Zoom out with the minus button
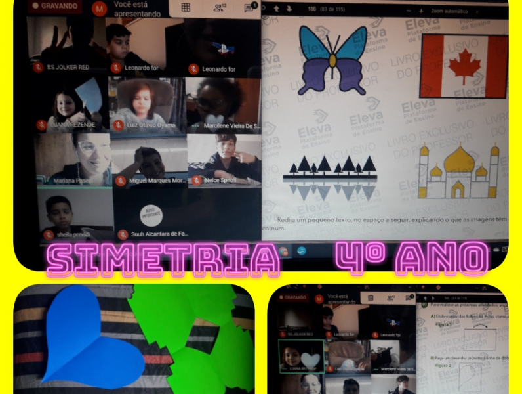522x394 pixels. coord(409,11)
